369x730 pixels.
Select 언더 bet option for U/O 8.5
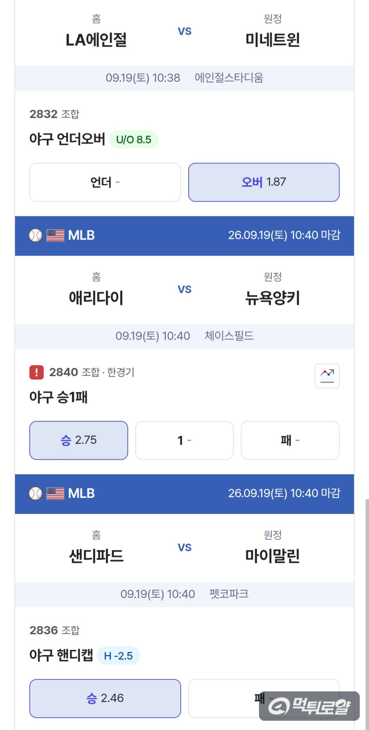105,182
